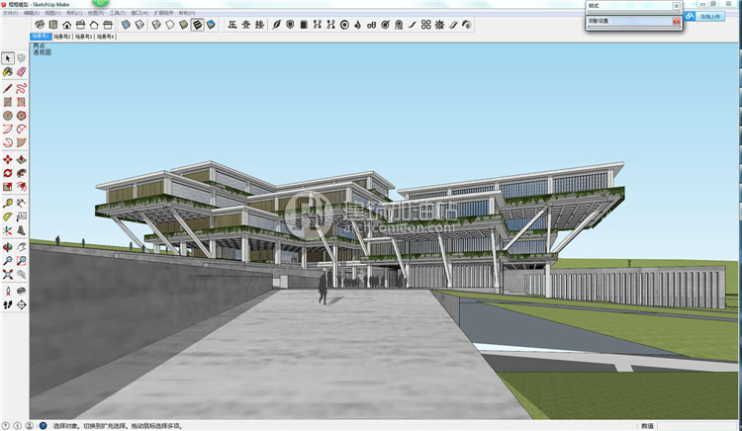Close the 阴影设置 tray panel
Screen dimensions: 742x431
(677, 22)
